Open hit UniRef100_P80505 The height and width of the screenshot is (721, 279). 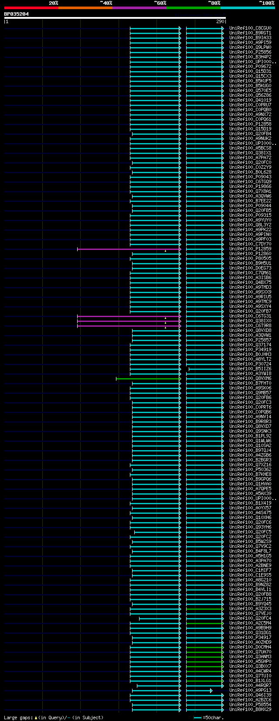click(250, 259)
